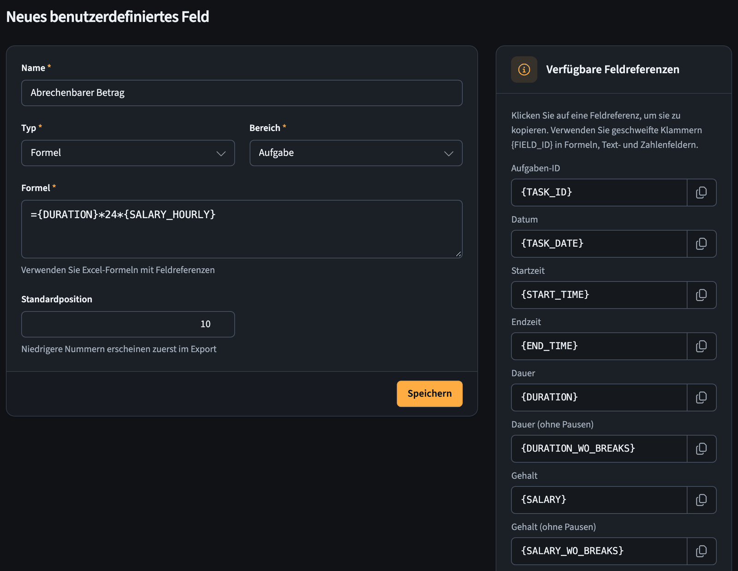The width and height of the screenshot is (738, 571).
Task: Copy the {SALARY_WO_BREAKS} field reference
Action: click(x=702, y=551)
